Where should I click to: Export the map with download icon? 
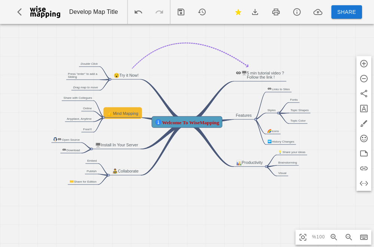click(x=255, y=12)
